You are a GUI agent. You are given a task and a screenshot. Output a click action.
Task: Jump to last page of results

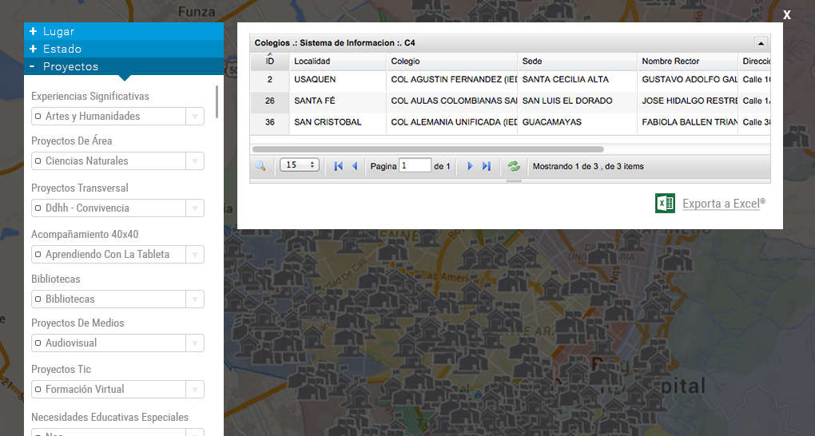486,166
